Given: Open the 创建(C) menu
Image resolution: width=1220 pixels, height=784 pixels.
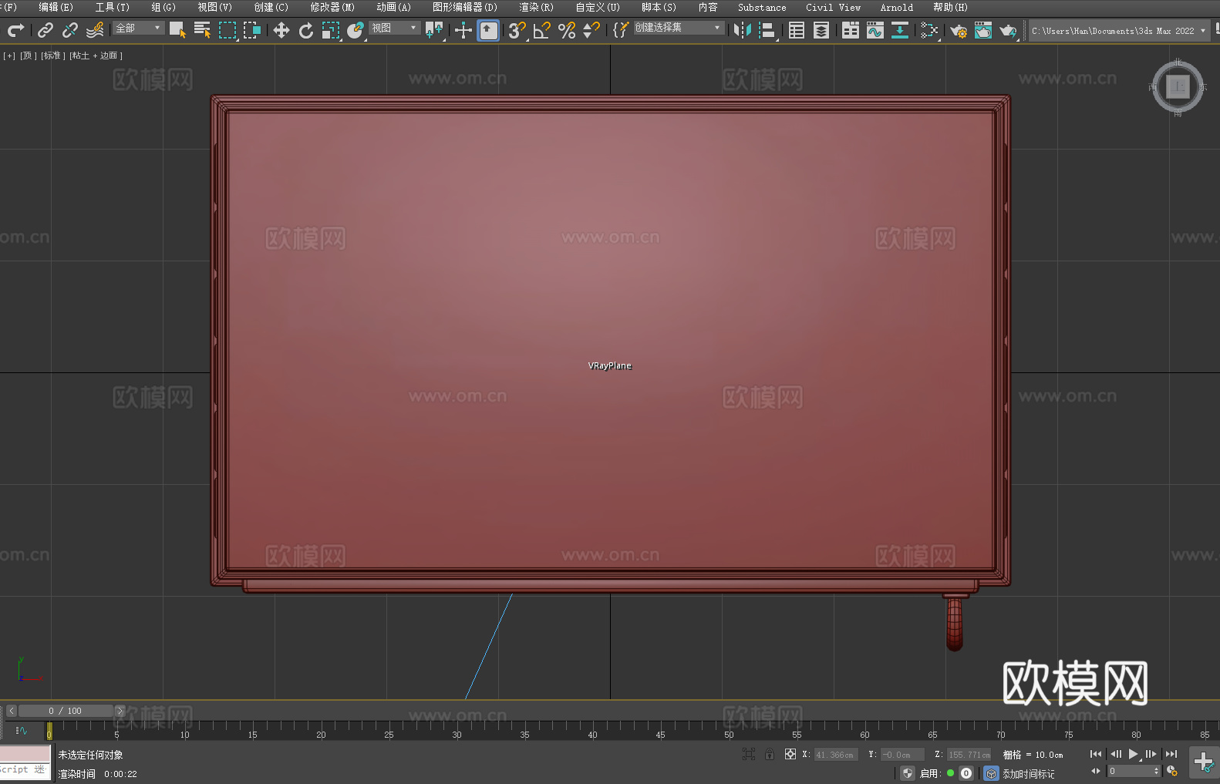Looking at the screenshot, I should (x=271, y=7).
